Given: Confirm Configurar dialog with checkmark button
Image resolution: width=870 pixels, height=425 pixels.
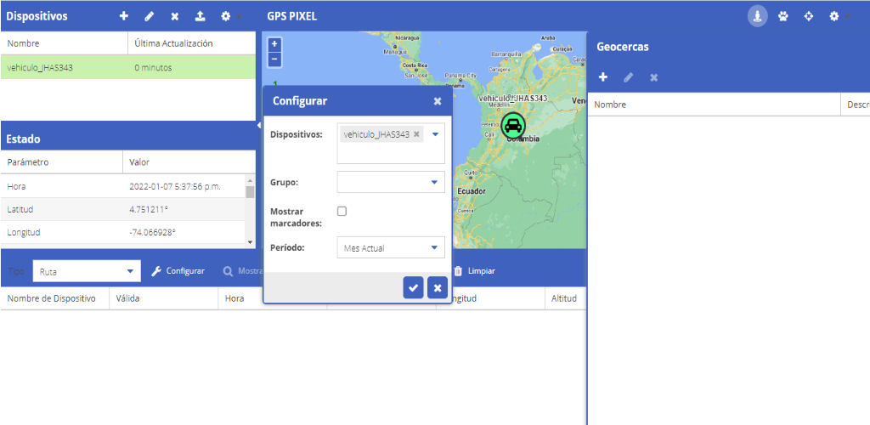Looking at the screenshot, I should click(414, 287).
